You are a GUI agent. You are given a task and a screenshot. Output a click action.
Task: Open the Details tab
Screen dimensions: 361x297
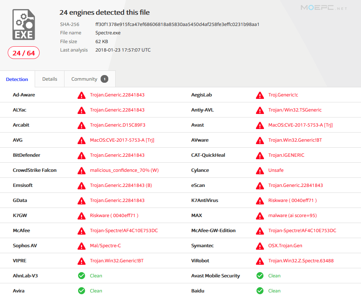tap(50, 79)
